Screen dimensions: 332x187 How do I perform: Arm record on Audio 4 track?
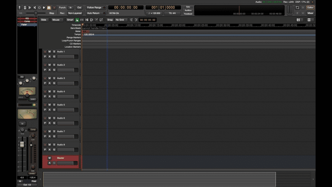coord(45,92)
